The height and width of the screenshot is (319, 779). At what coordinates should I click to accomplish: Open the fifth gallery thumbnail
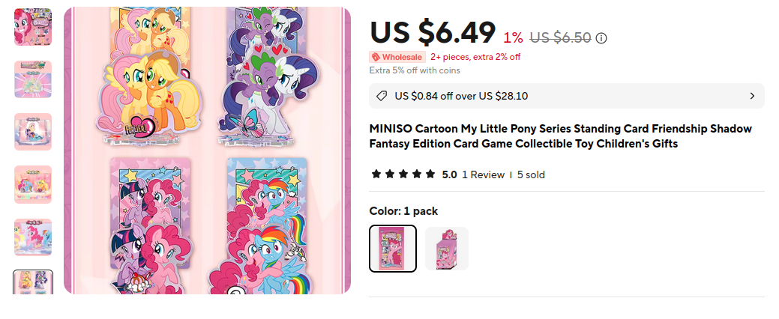[x=33, y=237]
